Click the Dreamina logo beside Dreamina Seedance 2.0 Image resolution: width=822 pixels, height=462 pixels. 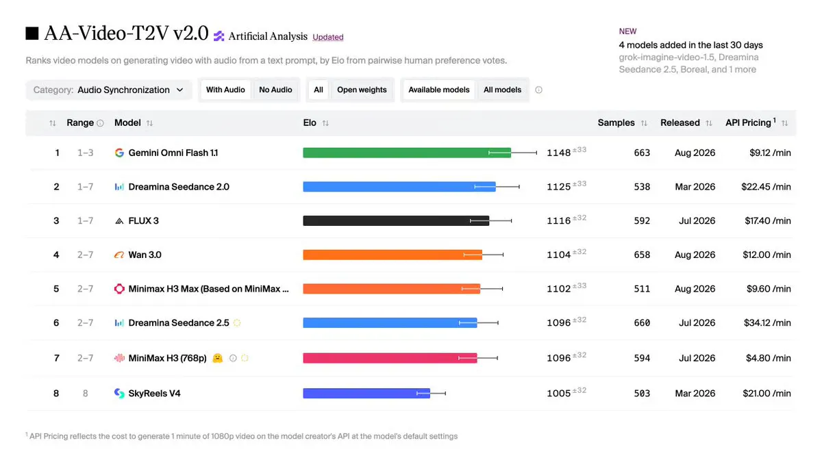[119, 187]
